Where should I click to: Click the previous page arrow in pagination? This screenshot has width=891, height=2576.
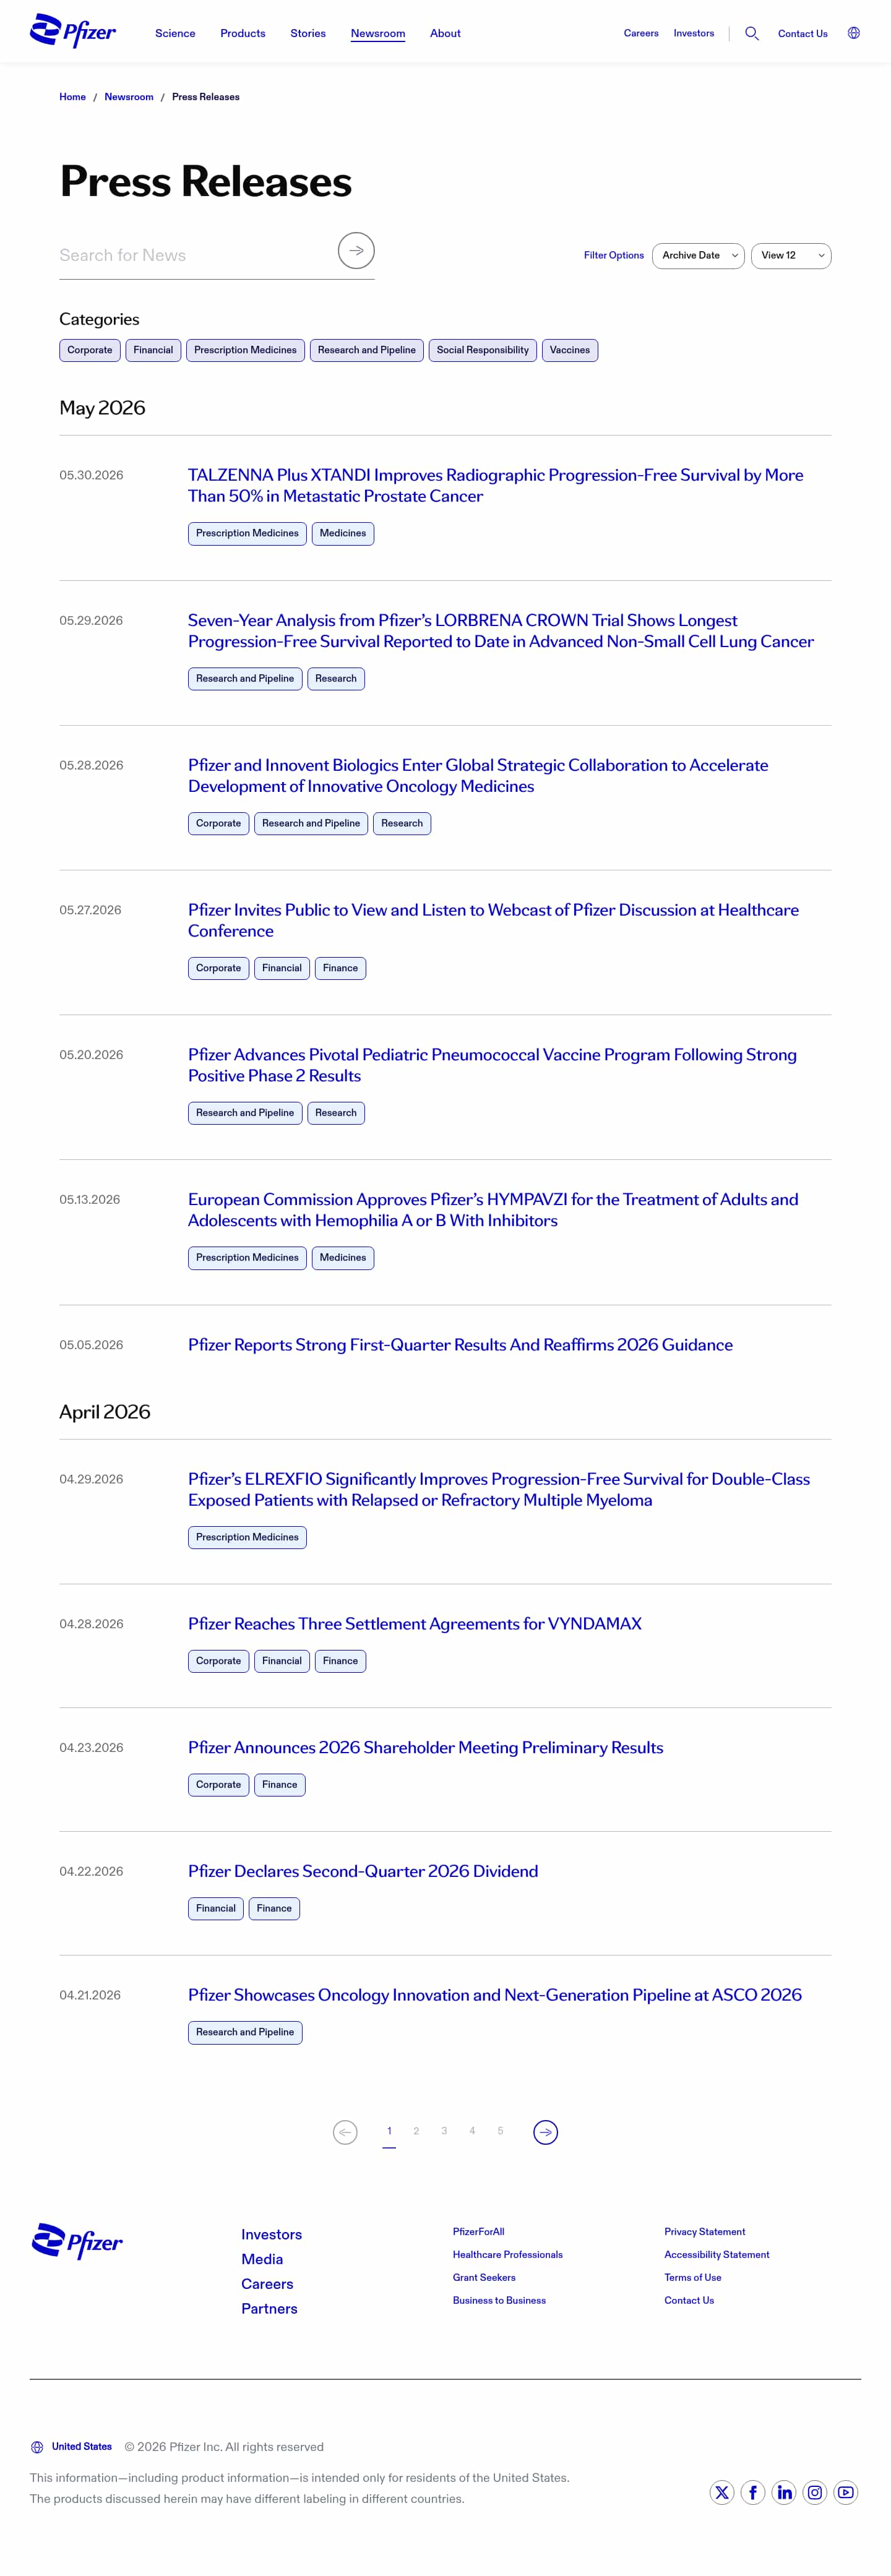point(345,2132)
